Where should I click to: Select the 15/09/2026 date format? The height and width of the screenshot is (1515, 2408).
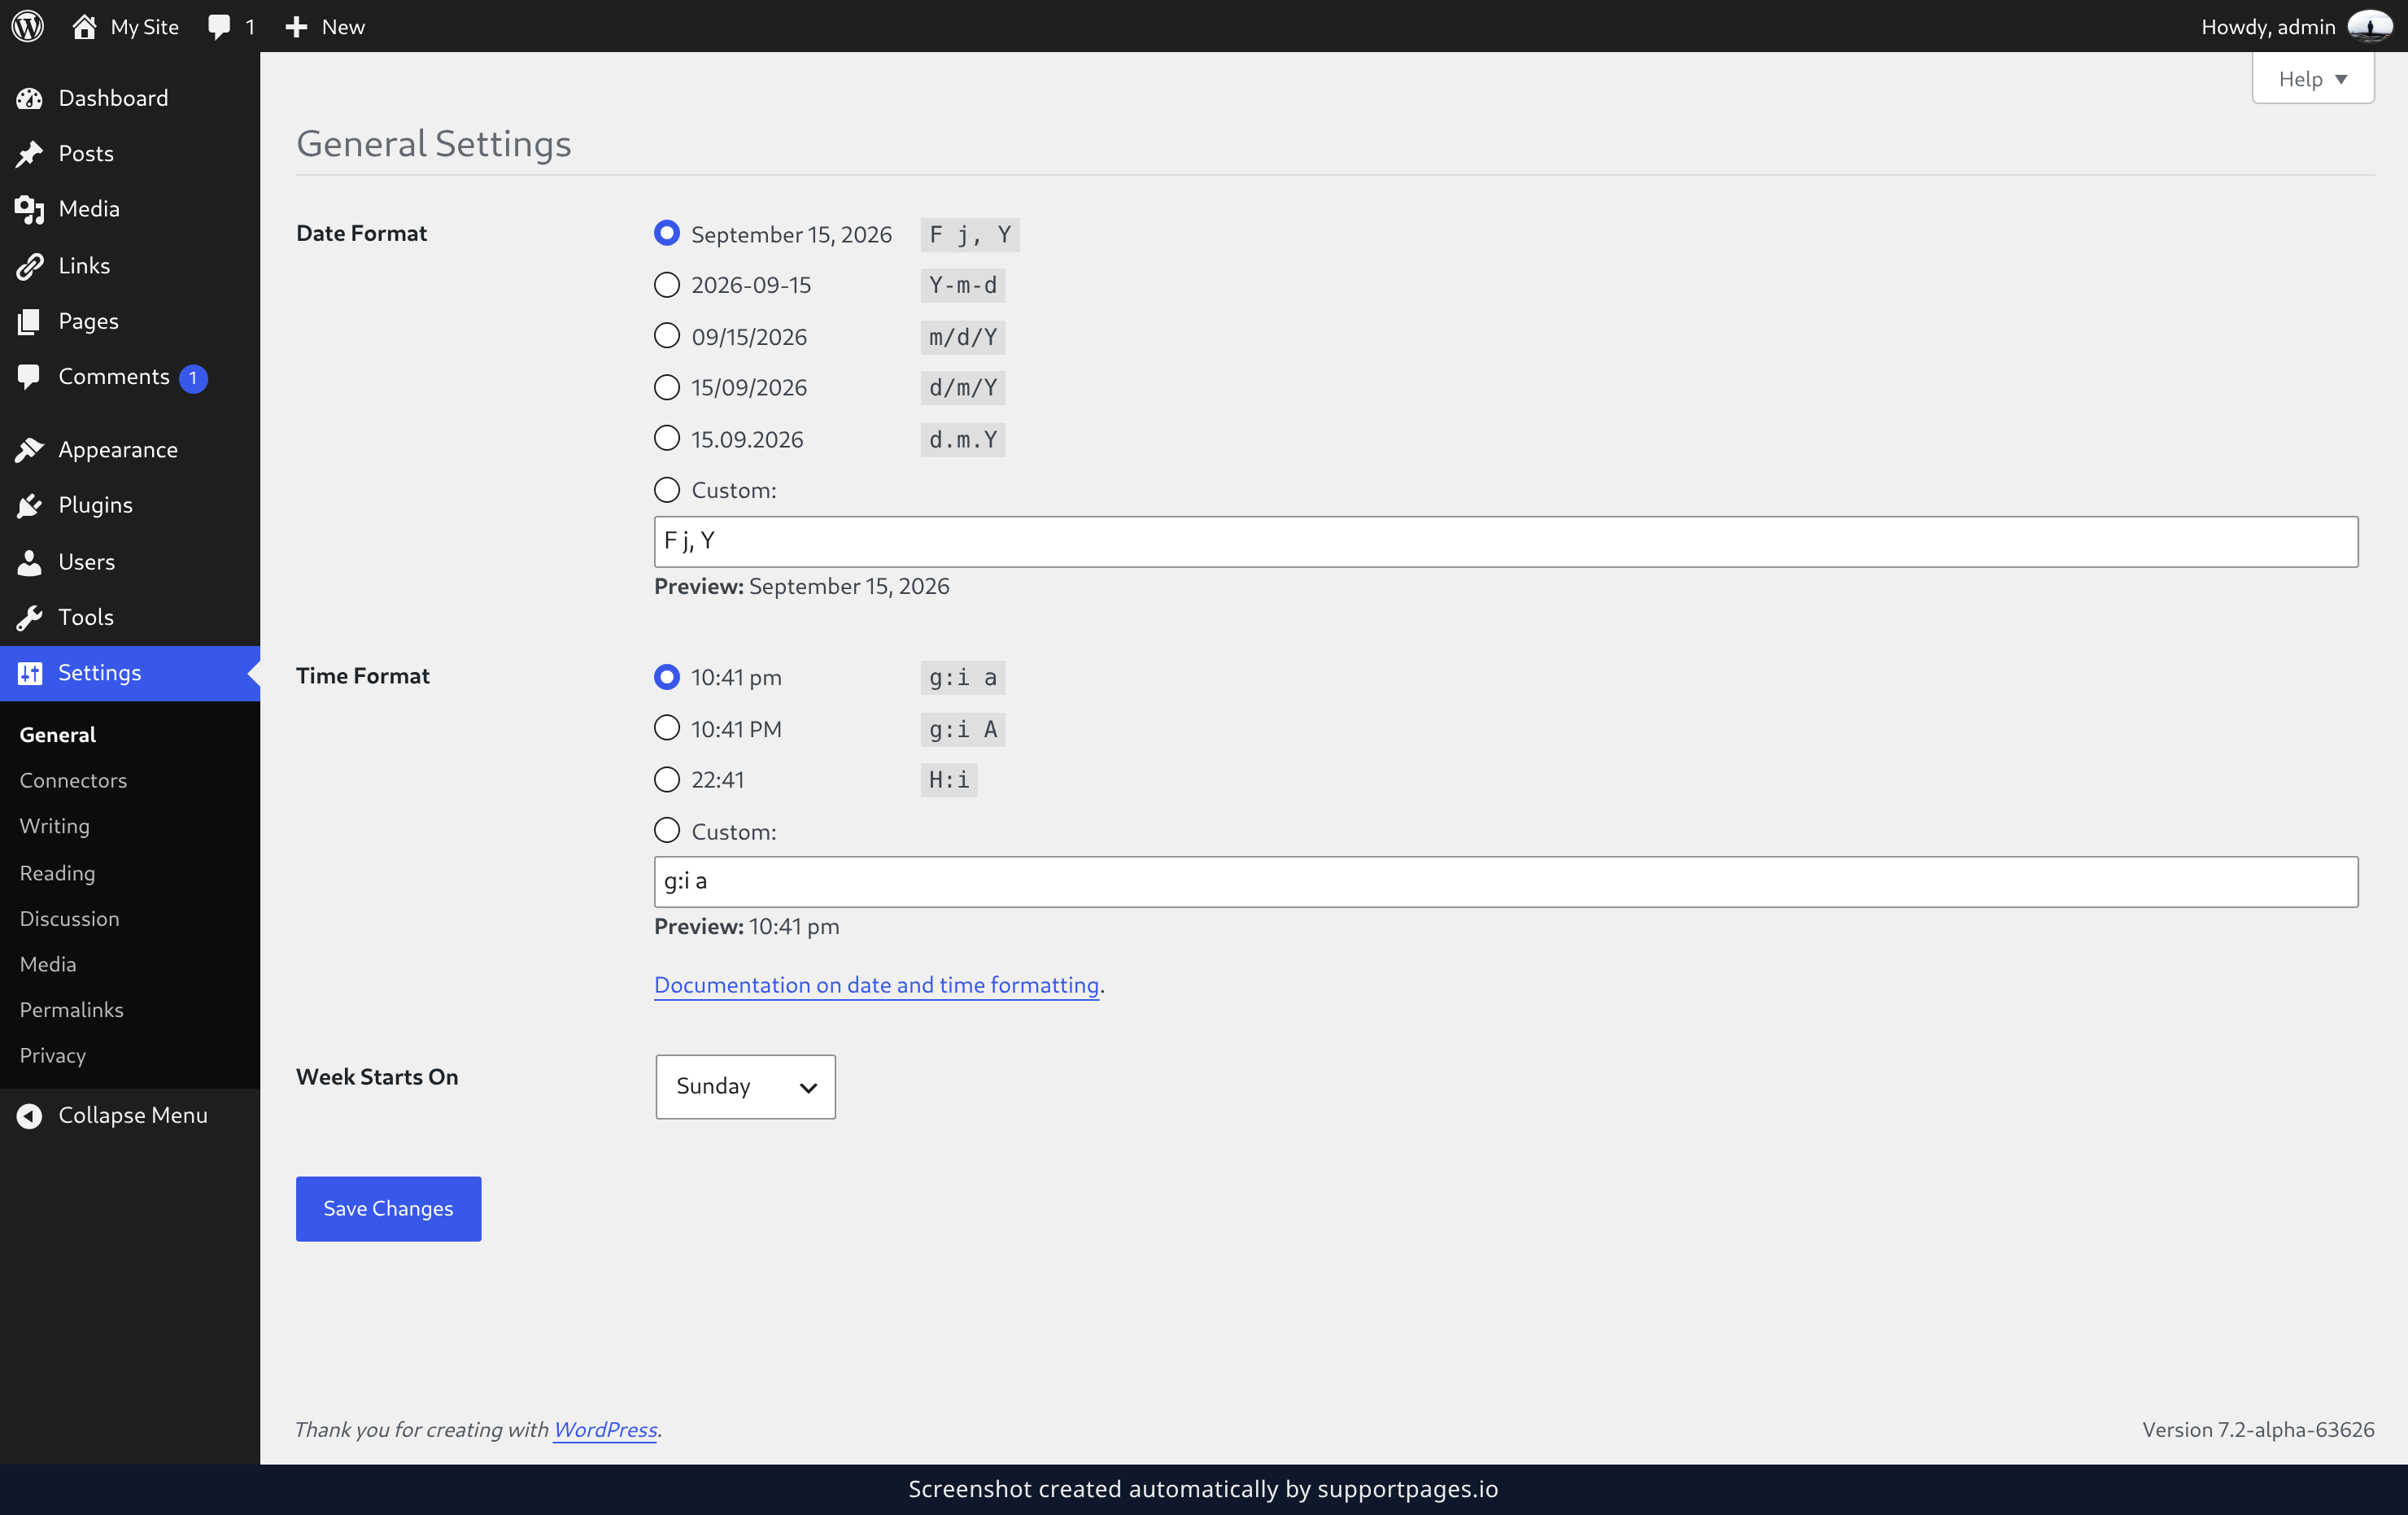666,387
